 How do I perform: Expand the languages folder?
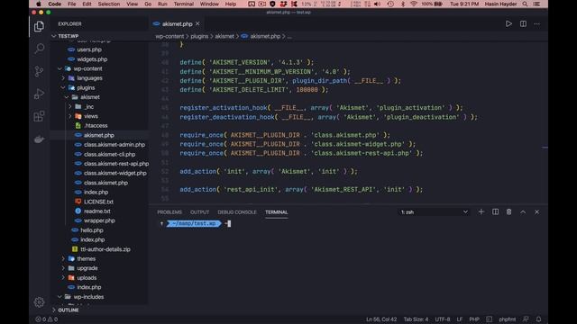tap(63, 78)
